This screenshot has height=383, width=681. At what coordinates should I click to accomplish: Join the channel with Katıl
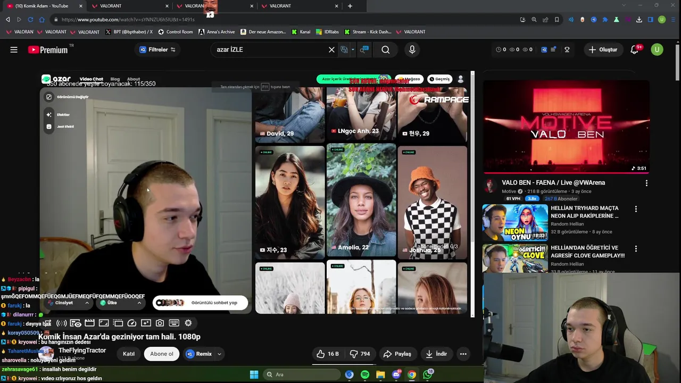(x=129, y=354)
